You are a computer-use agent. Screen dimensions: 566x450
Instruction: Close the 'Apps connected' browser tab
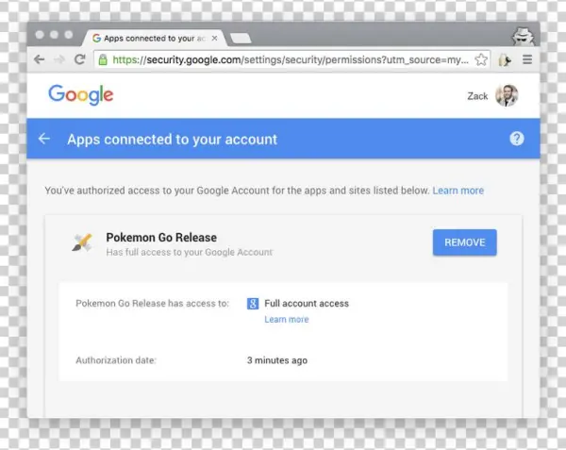pos(214,39)
